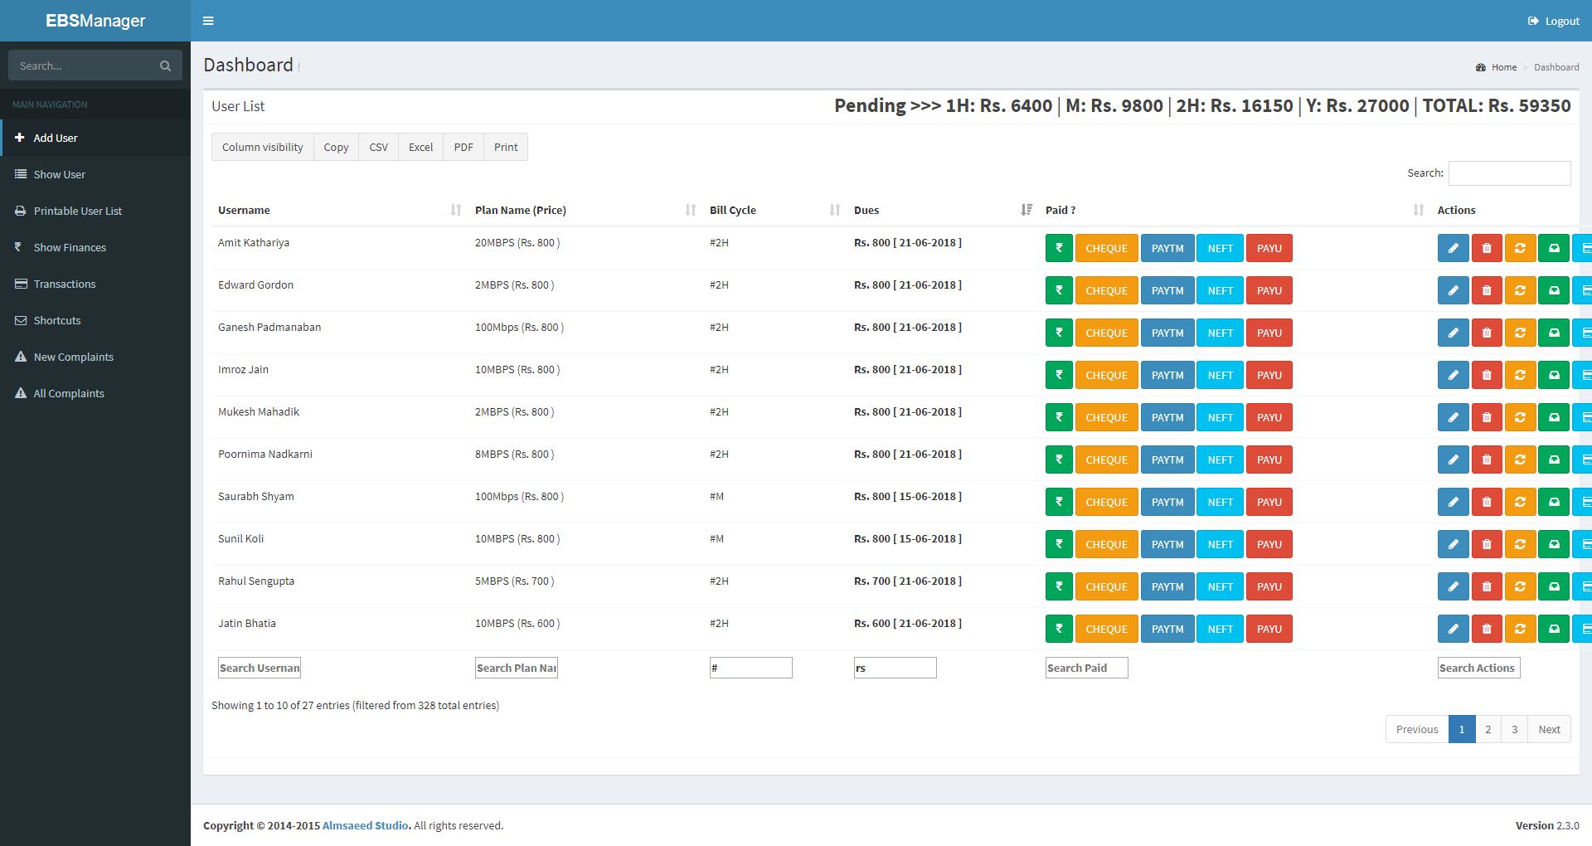Click edit pencil icon for Rahul Sengupta
The image size is (1592, 846).
1453,586
